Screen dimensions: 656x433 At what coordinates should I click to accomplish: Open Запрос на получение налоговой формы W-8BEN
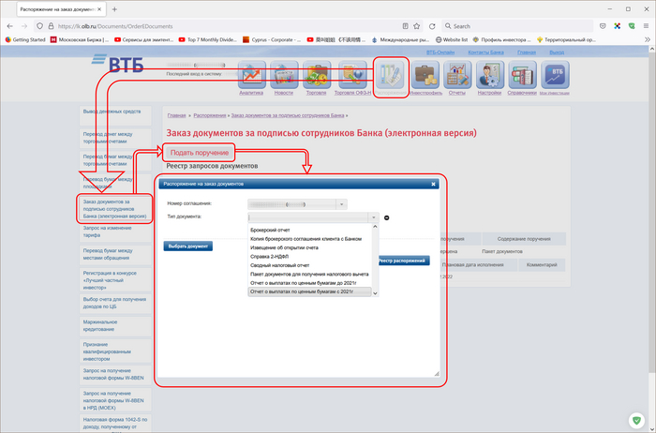pyautogui.click(x=115, y=375)
